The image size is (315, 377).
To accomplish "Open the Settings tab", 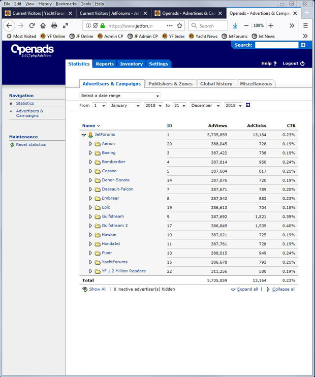I will [159, 64].
